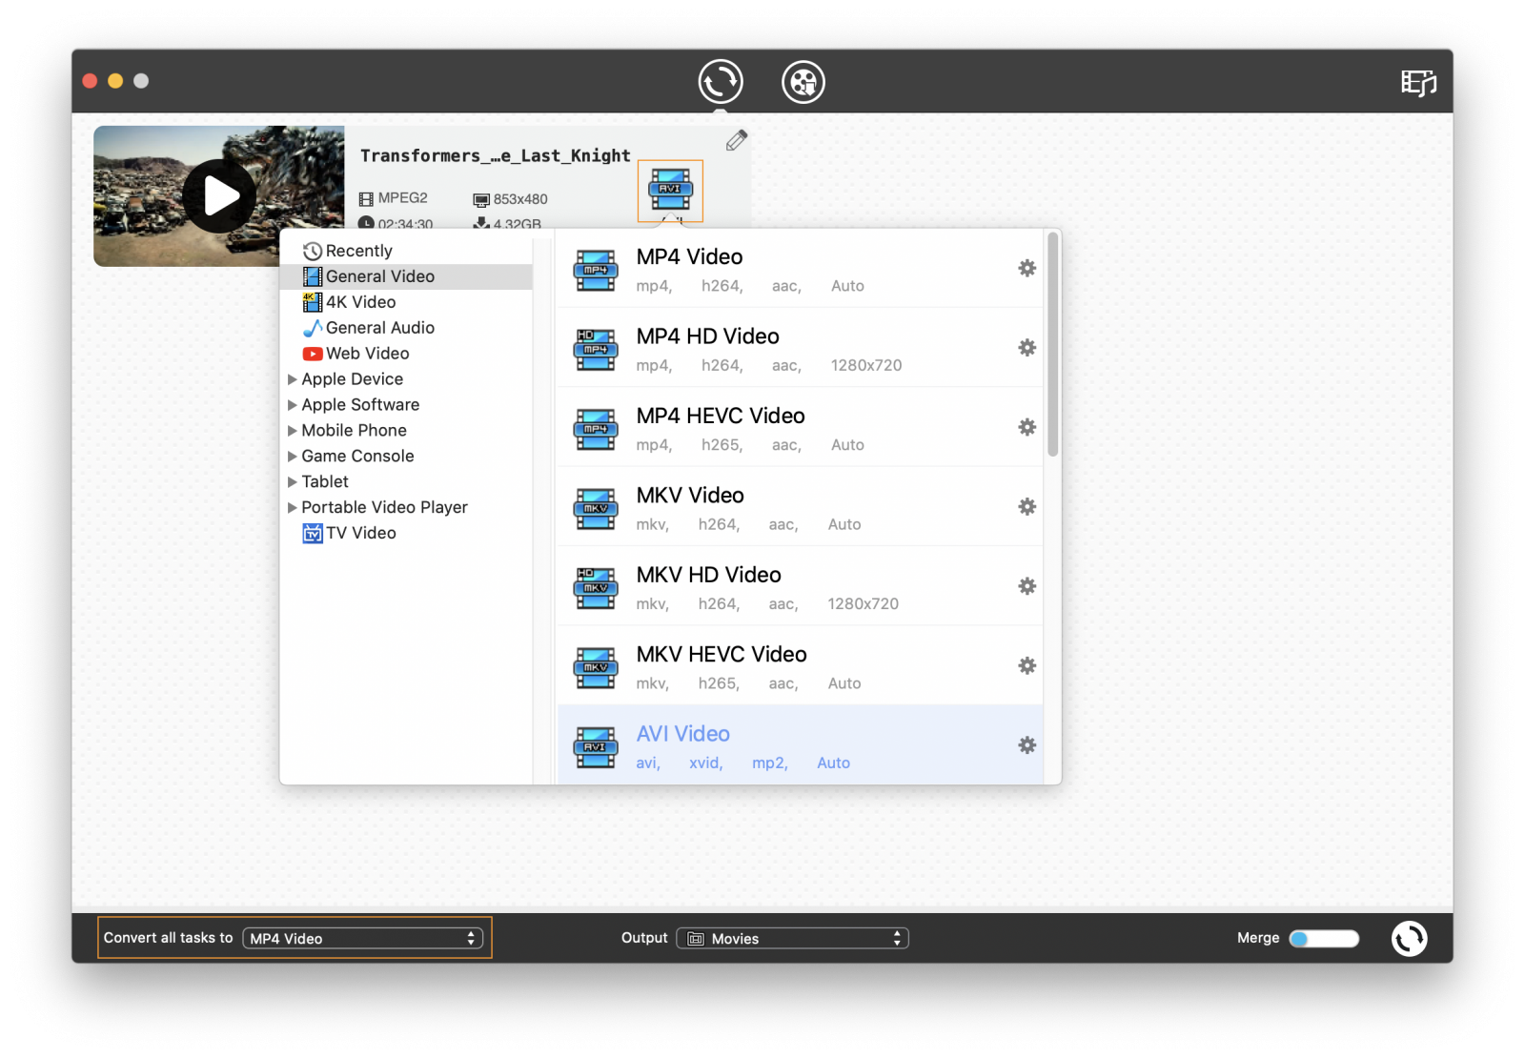1525x1058 pixels.
Task: Open settings gear for MKV HD Video
Action: (x=1027, y=586)
